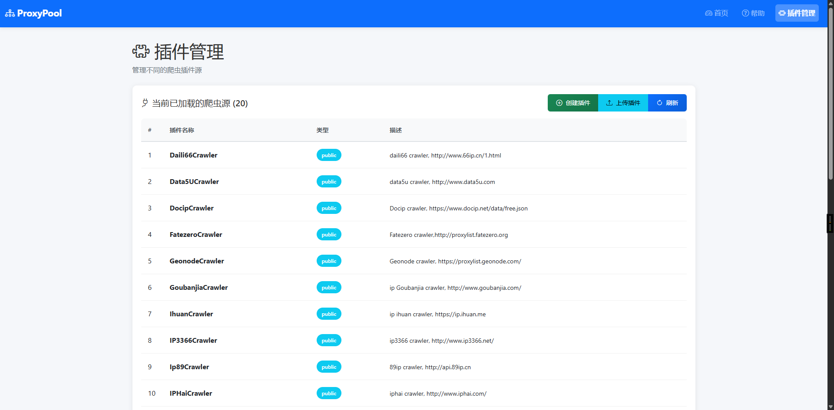Click the ip3366 crawler description text
The image size is (834, 410).
click(x=442, y=341)
